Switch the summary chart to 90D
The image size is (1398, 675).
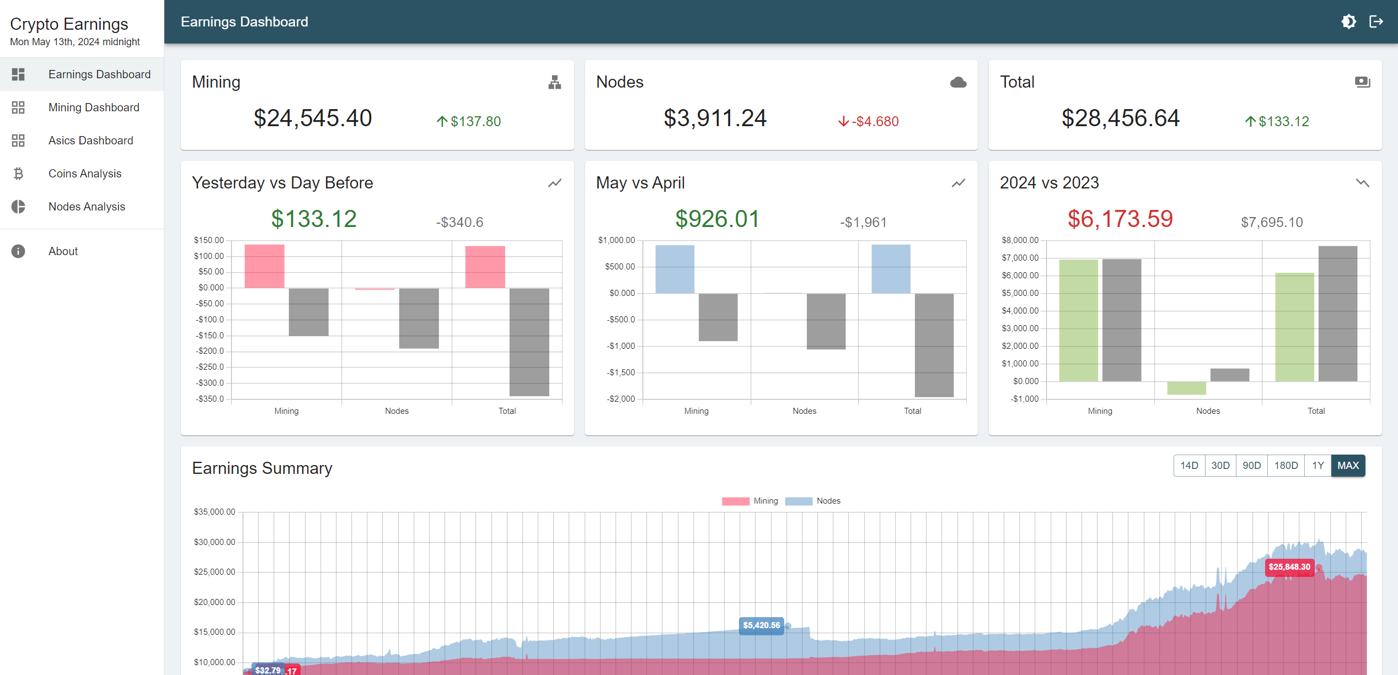[1251, 466]
